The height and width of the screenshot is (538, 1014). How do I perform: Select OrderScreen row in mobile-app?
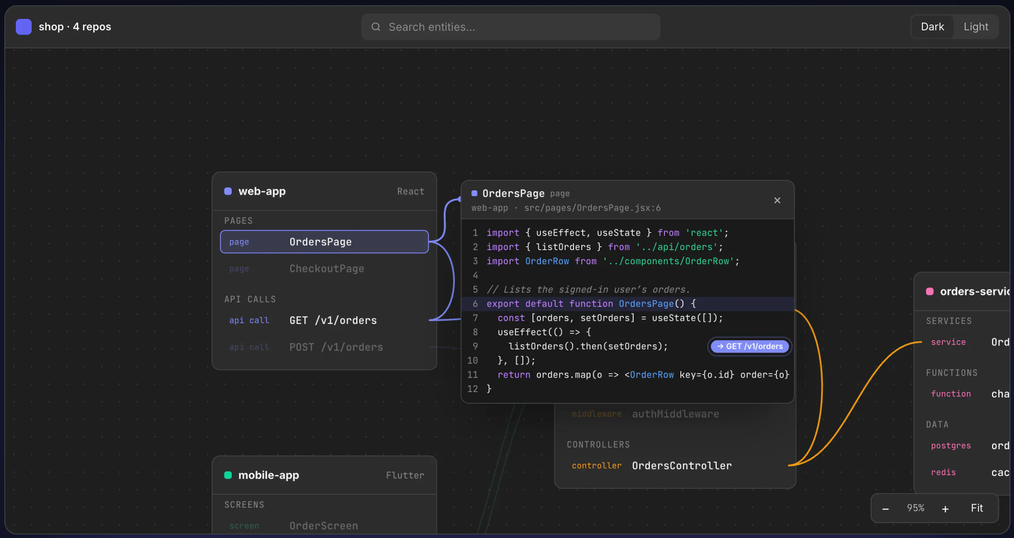click(x=324, y=526)
